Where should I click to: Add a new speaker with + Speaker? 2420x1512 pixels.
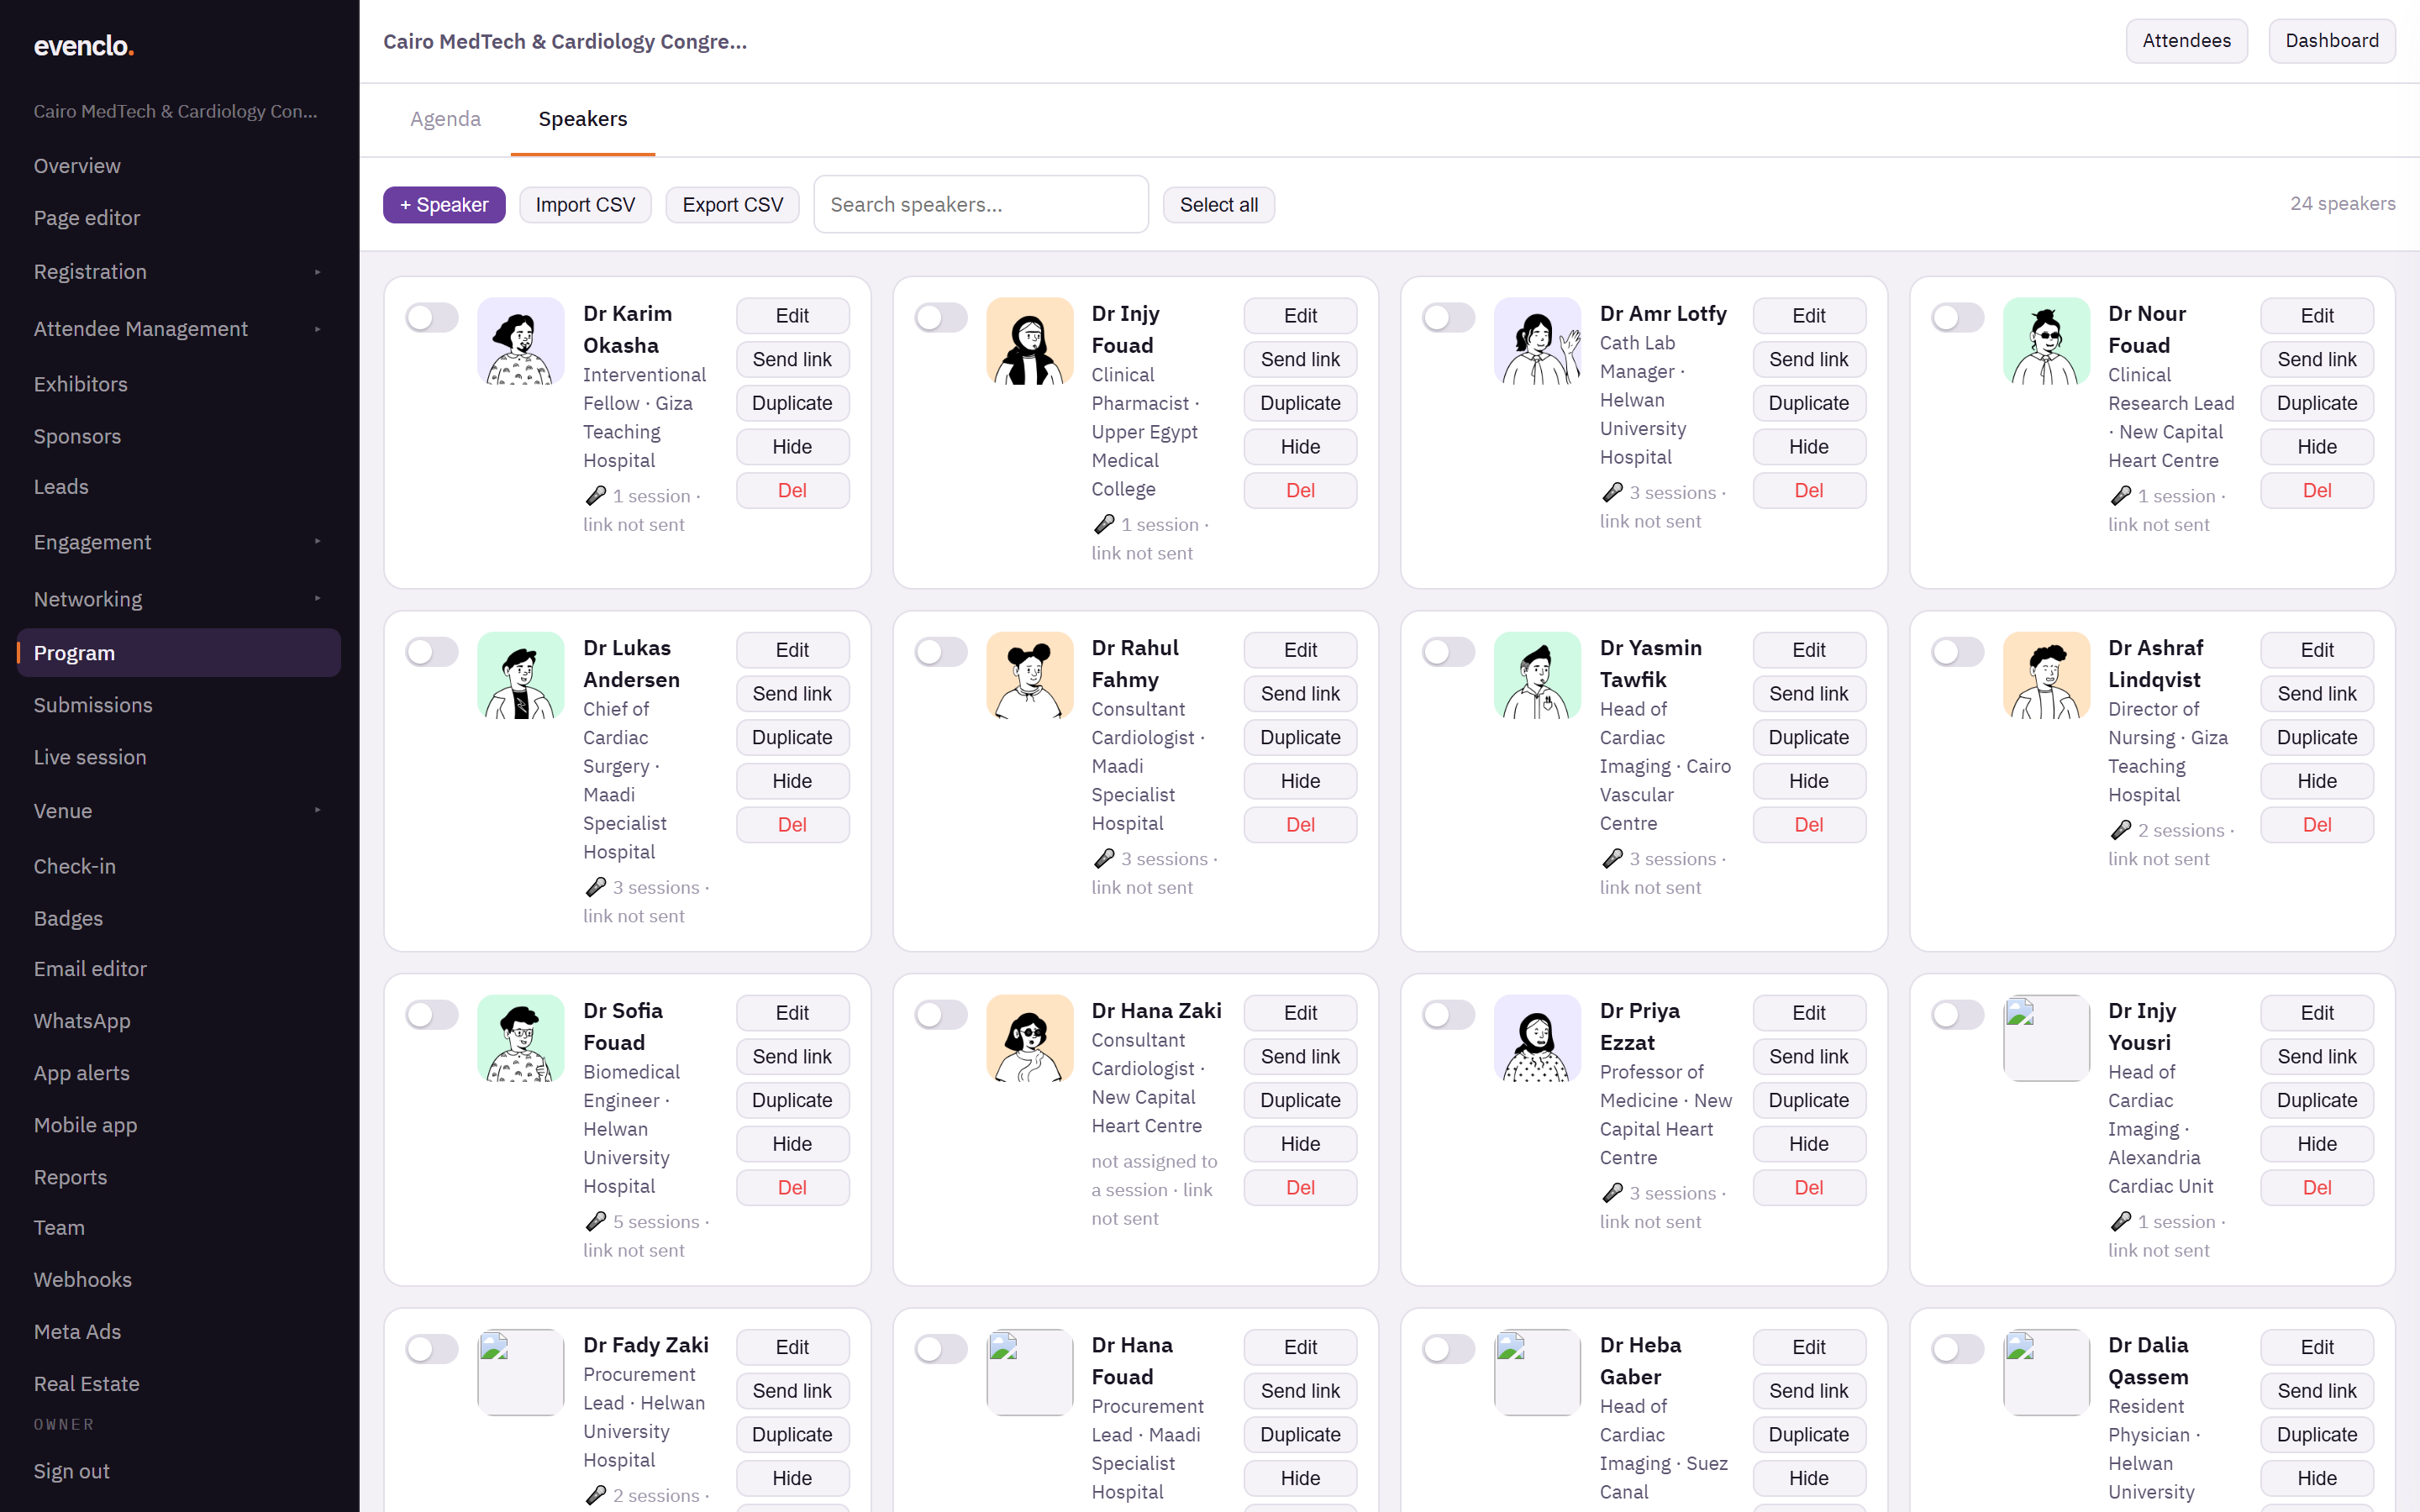[444, 205]
